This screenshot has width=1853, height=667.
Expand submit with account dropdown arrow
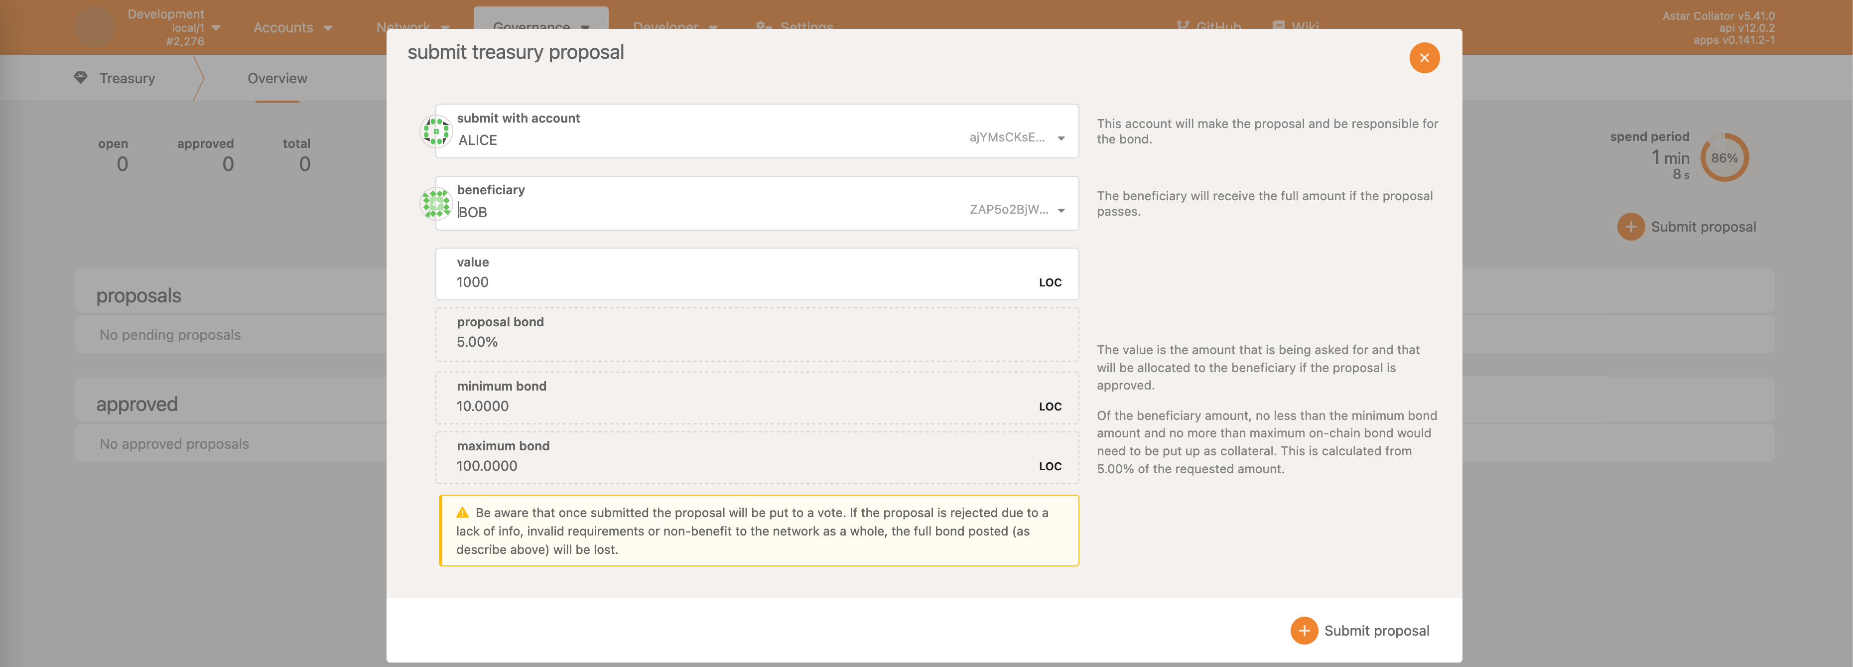point(1061,138)
